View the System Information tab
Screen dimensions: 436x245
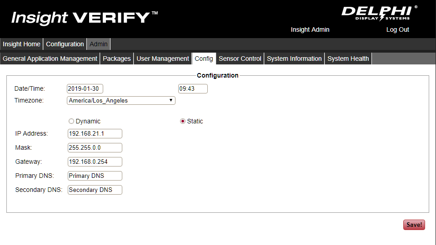[x=294, y=59]
